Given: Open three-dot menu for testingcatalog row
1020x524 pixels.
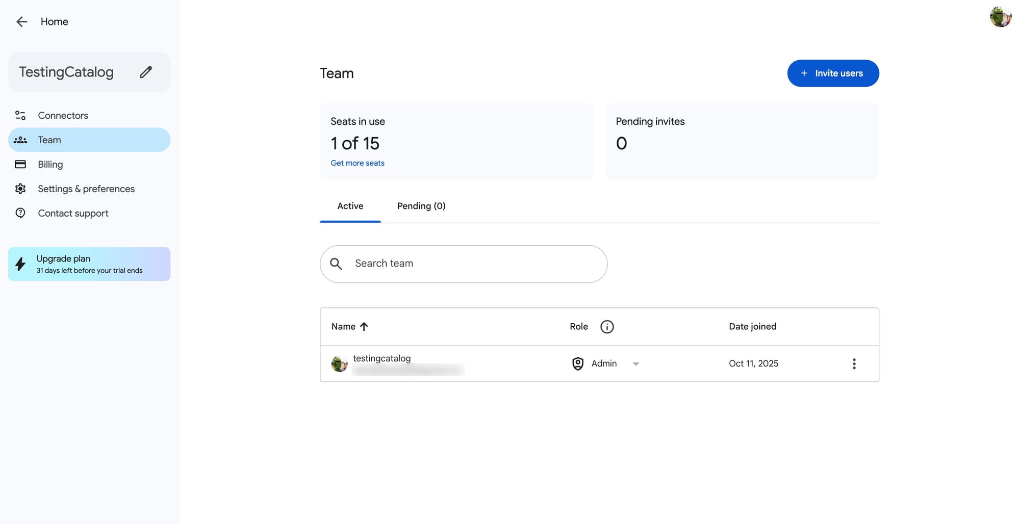Looking at the screenshot, I should point(854,364).
